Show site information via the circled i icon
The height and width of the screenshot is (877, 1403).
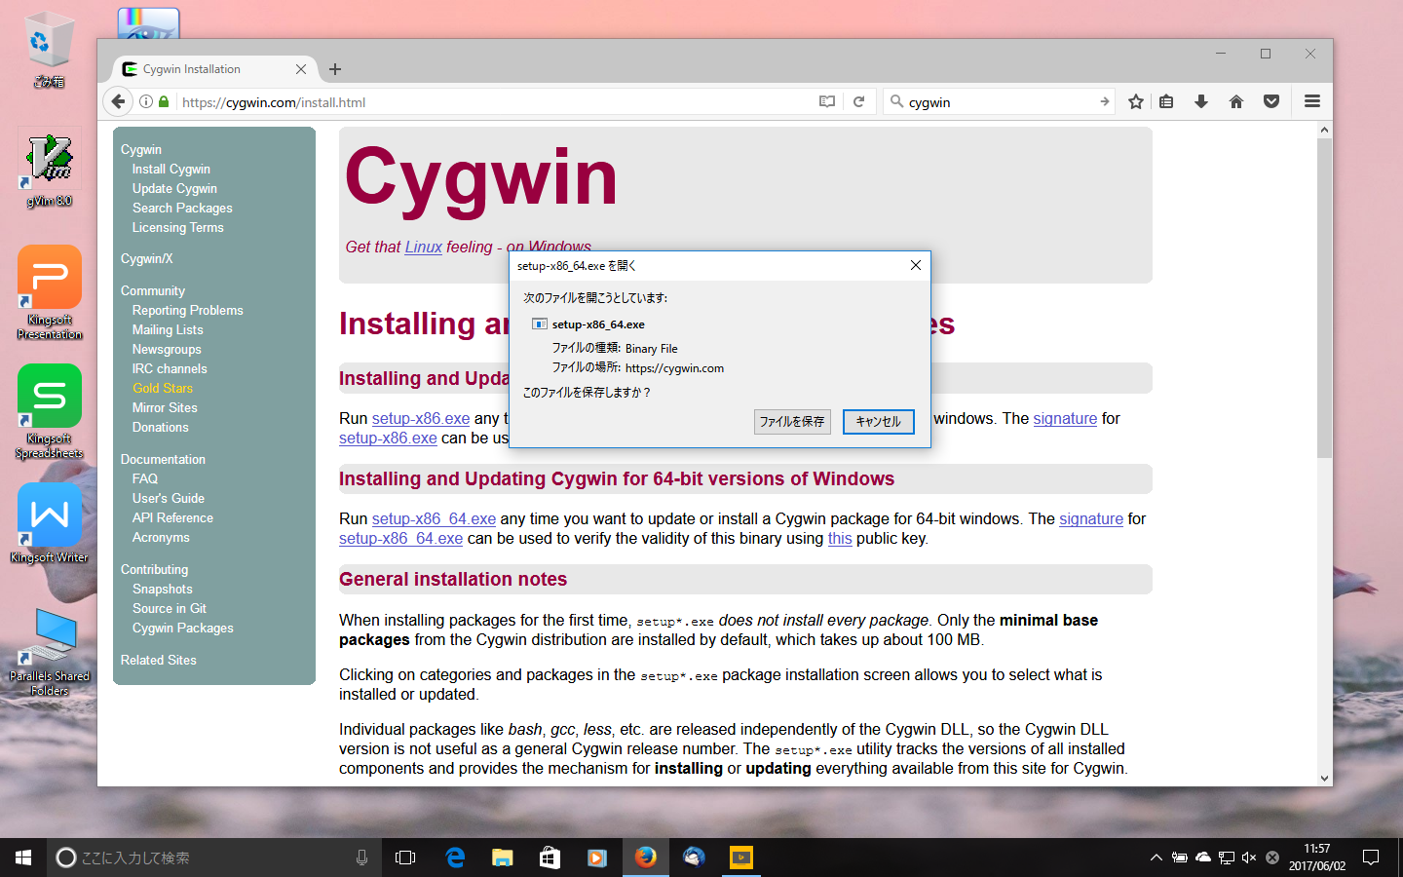[146, 101]
